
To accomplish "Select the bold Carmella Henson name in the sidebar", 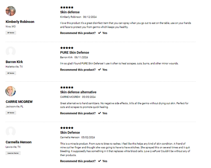I will pos(19,142).
